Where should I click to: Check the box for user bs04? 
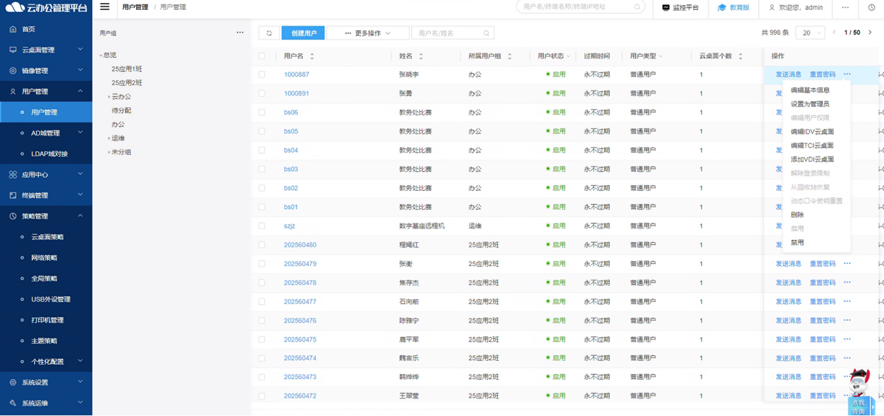262,150
